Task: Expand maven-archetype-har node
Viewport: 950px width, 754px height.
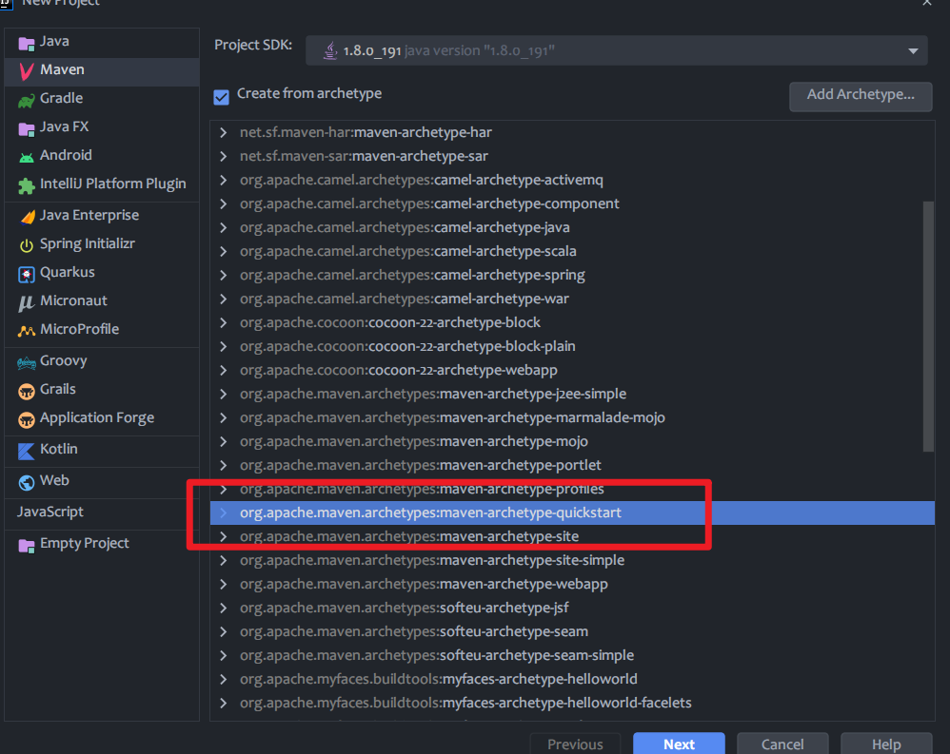Action: point(224,132)
